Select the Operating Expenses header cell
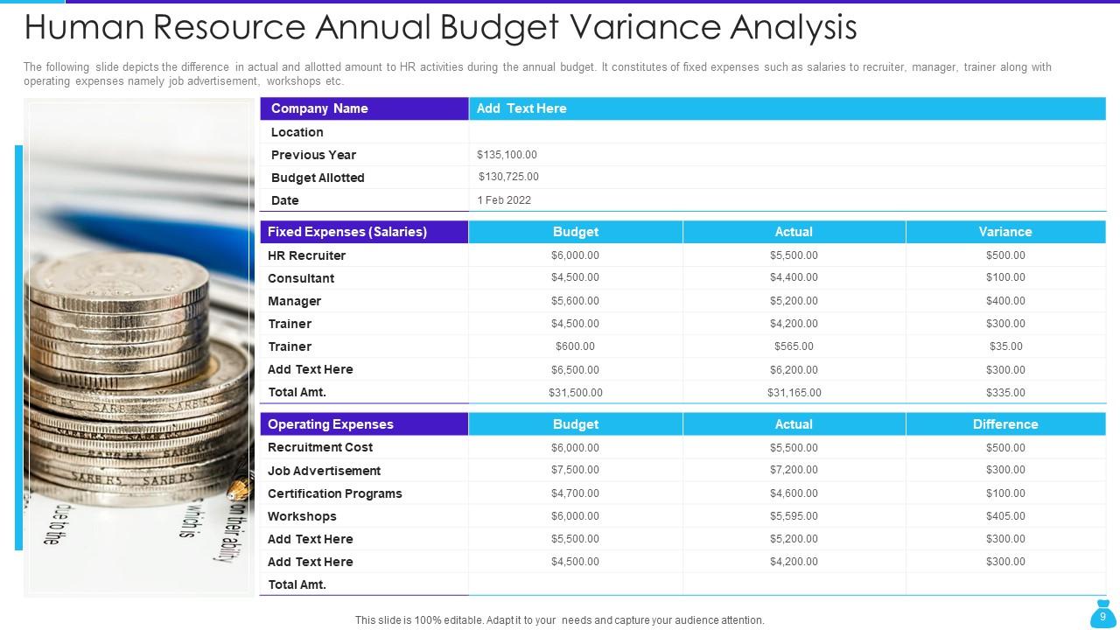This screenshot has height=630, width=1120. tap(364, 424)
